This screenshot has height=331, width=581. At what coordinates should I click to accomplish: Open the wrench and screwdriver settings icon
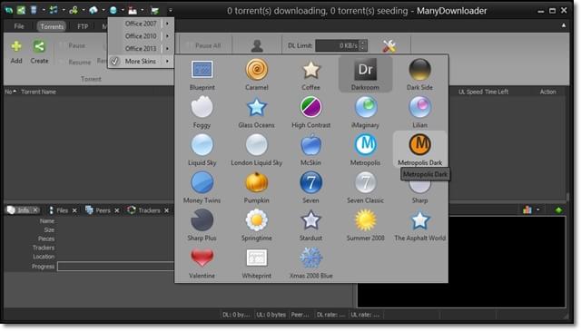point(389,46)
